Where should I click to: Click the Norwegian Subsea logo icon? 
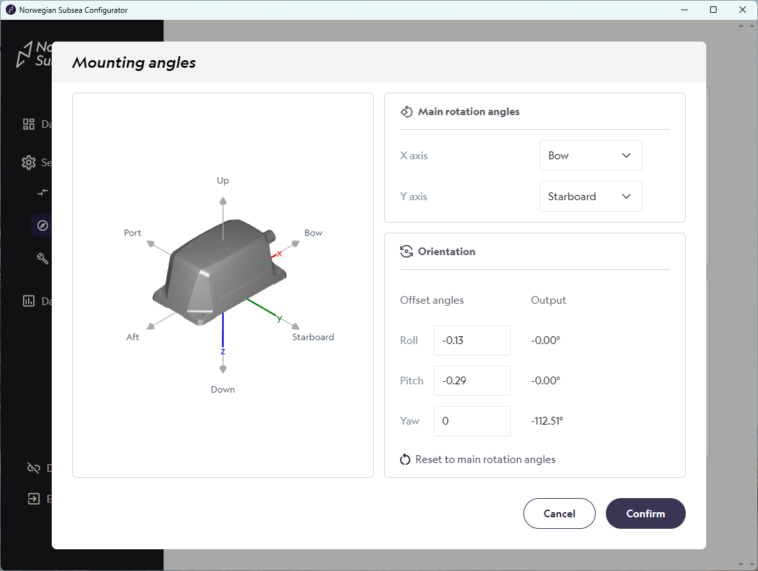pyautogui.click(x=24, y=54)
